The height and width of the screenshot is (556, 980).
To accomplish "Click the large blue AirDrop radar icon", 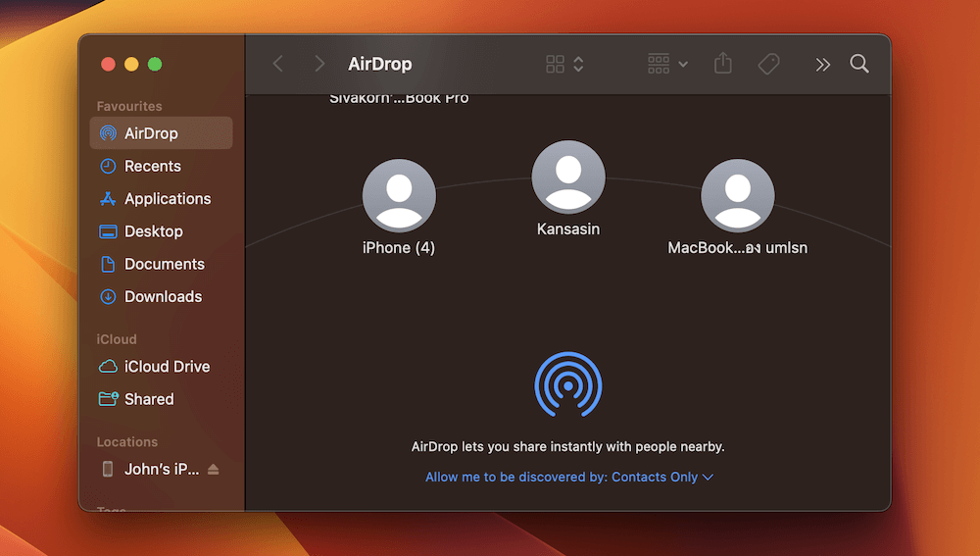I will pyautogui.click(x=568, y=384).
